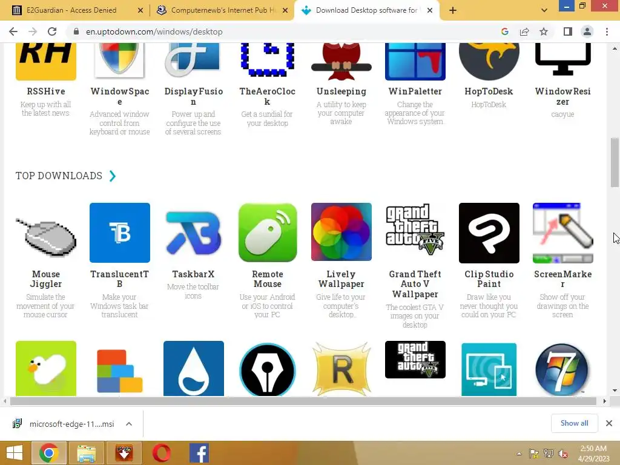Click the scroll down arrow
The image size is (620, 465).
(x=615, y=391)
